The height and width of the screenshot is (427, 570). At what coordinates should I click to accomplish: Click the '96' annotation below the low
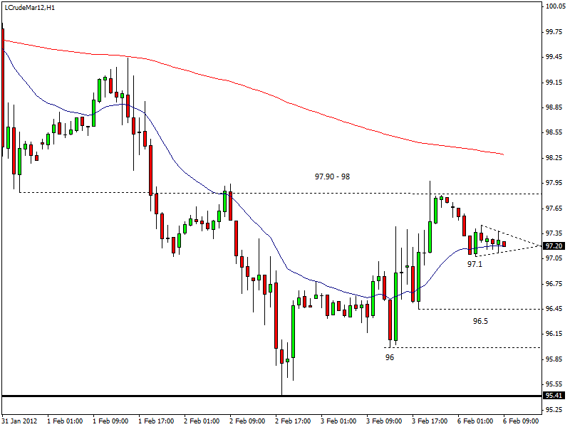390,357
